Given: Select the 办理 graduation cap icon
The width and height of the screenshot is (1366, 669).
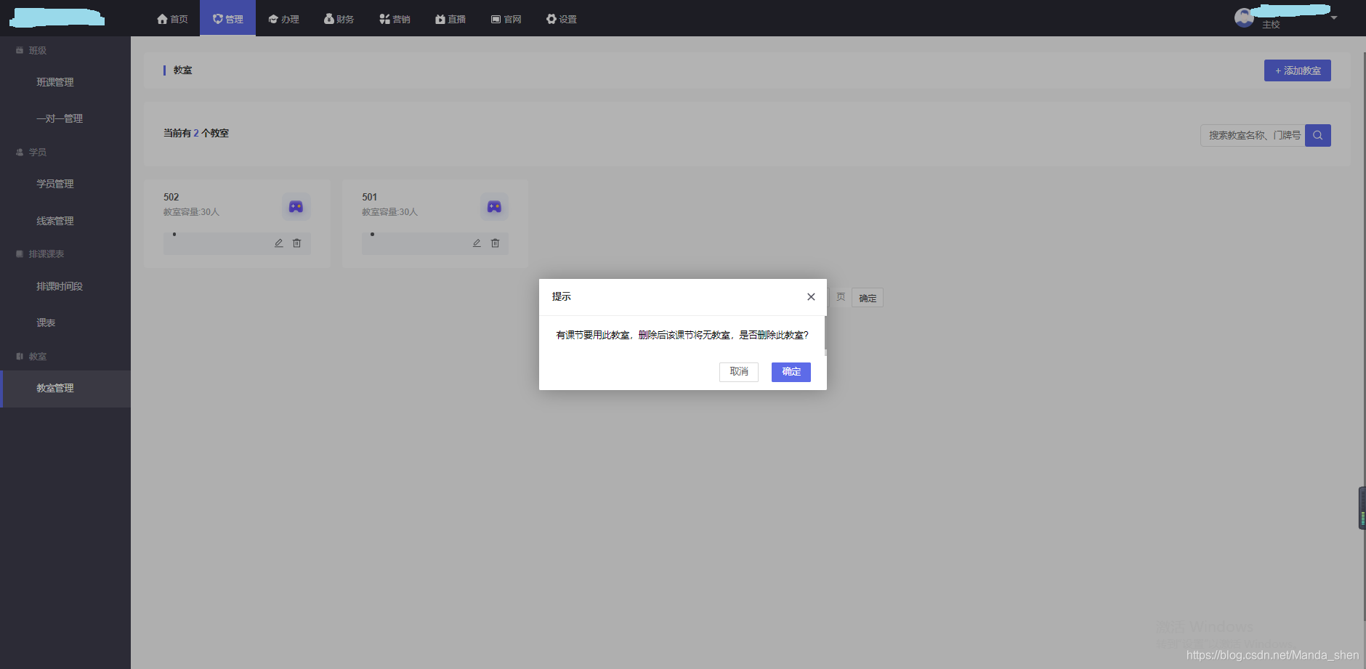Looking at the screenshot, I should click(272, 18).
